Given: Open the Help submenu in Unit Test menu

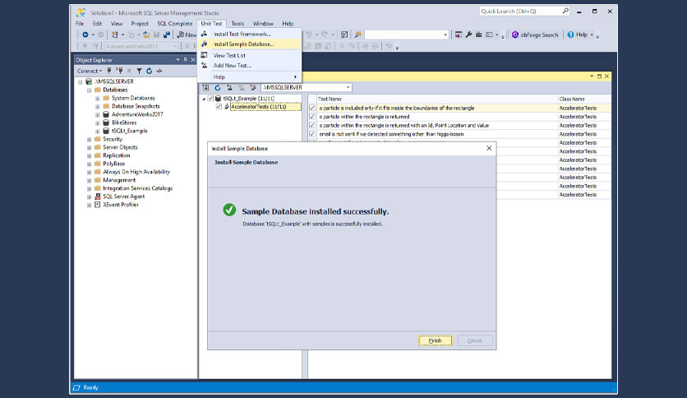Looking at the screenshot, I should [250, 76].
